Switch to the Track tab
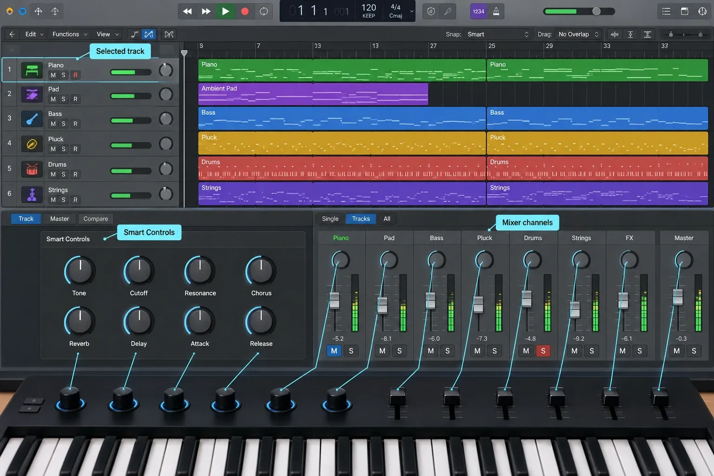Viewport: 714px width, 476px height. tap(26, 218)
